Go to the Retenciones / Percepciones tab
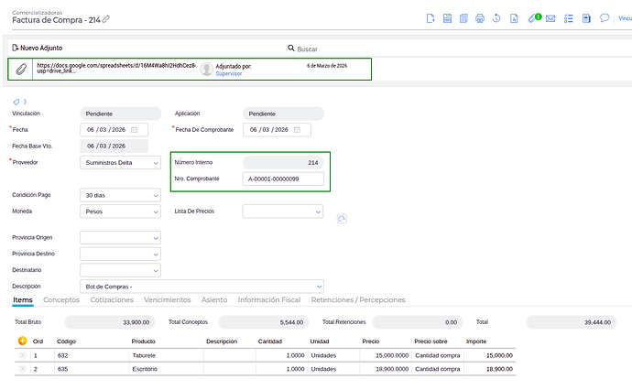The image size is (632, 390). tap(358, 299)
